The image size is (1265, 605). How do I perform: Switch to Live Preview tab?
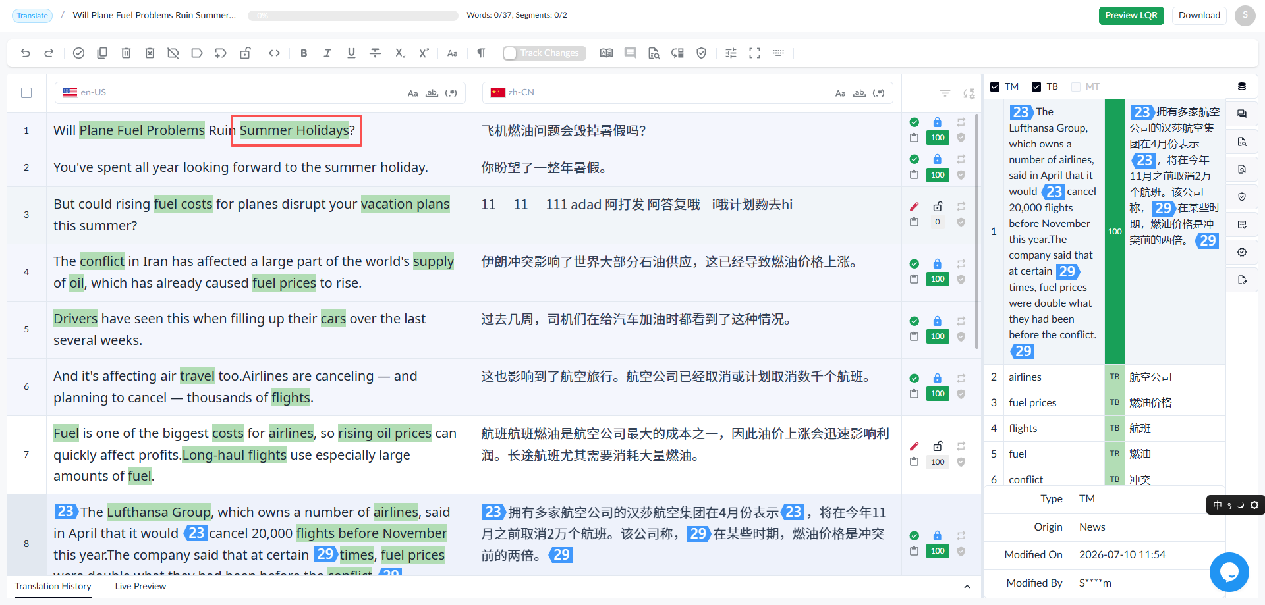click(140, 587)
